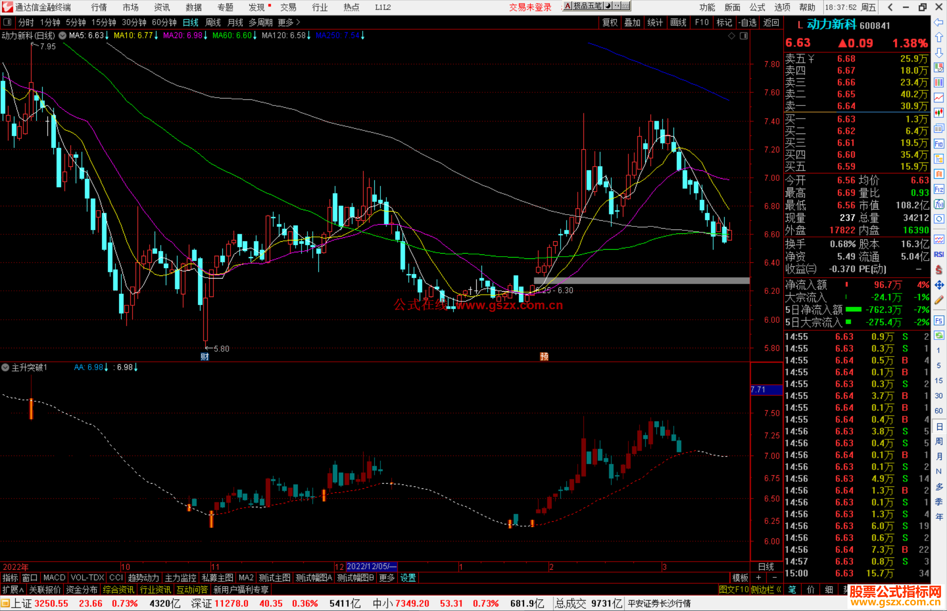Image resolution: width=947 pixels, height=611 pixels.
Task: Click the blue left arrow sidebar icon
Action: [939, 22]
